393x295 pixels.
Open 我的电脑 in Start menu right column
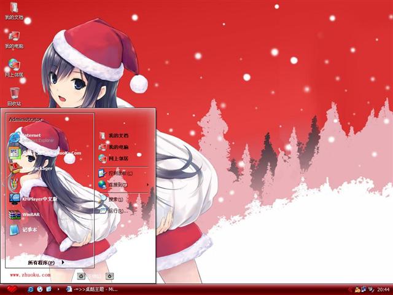click(x=114, y=147)
